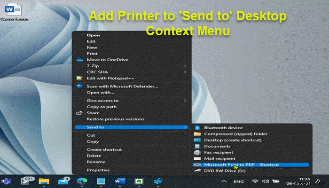Send to Bluetooth device
The height and width of the screenshot is (188, 329).
point(223,128)
